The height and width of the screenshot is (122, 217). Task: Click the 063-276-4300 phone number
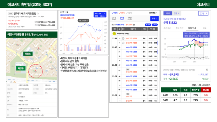(x=23, y=105)
